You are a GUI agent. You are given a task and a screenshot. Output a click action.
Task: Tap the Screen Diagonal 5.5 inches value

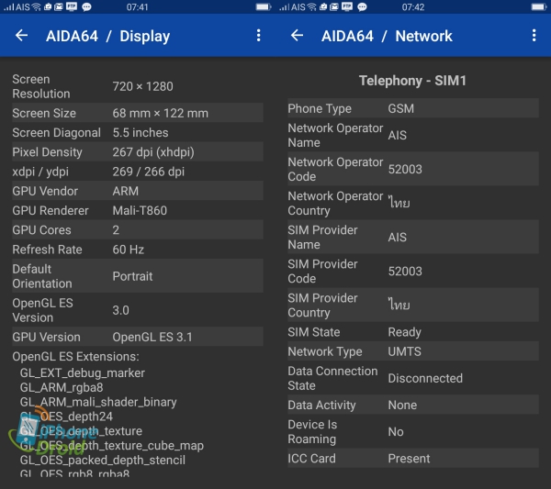click(x=141, y=133)
